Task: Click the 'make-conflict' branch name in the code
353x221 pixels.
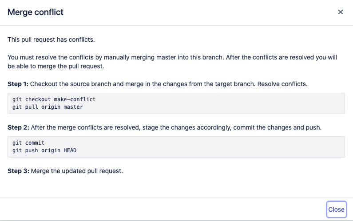Action: 75,99
